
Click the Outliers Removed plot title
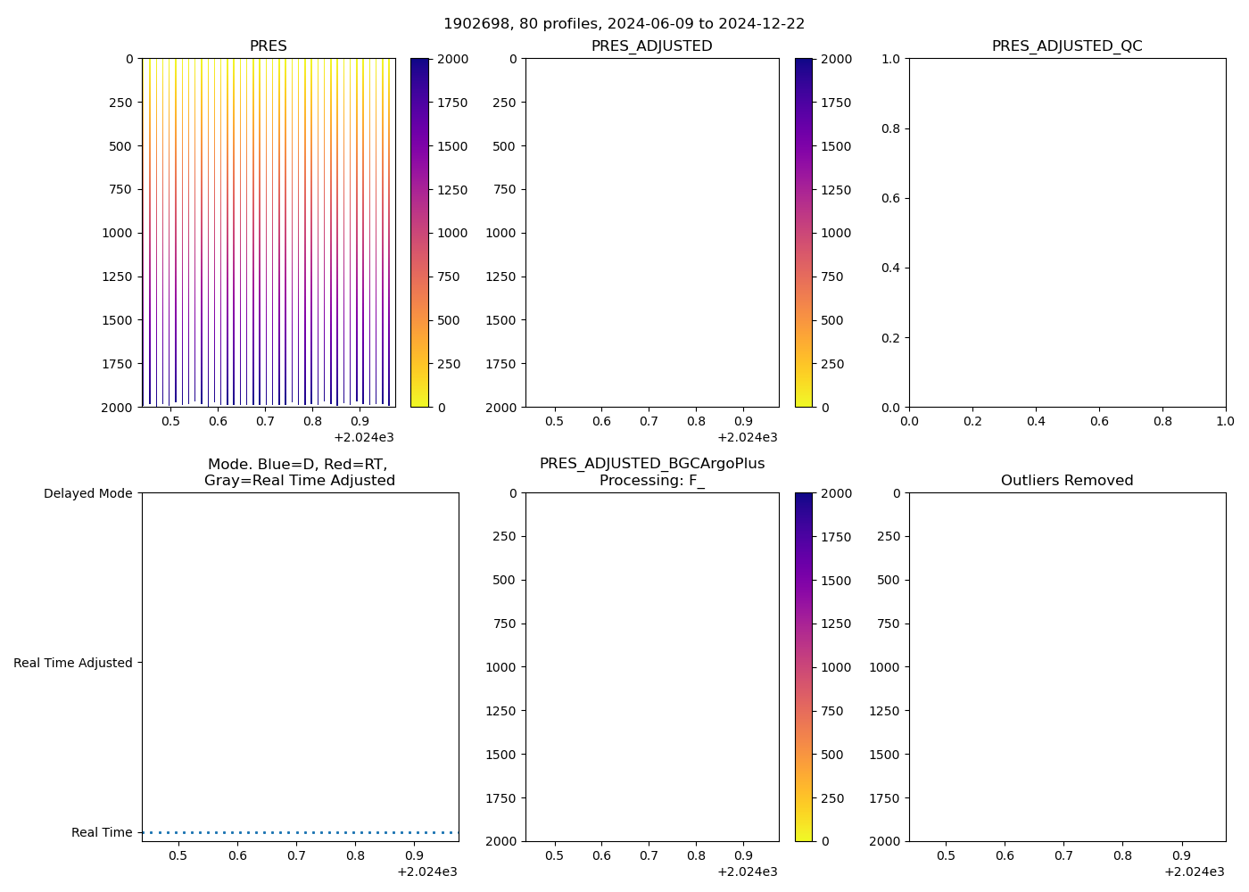(x=1067, y=481)
